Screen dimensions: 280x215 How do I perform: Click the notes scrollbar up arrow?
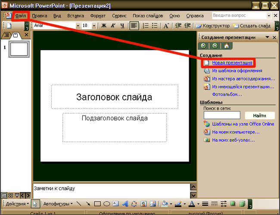(193, 187)
